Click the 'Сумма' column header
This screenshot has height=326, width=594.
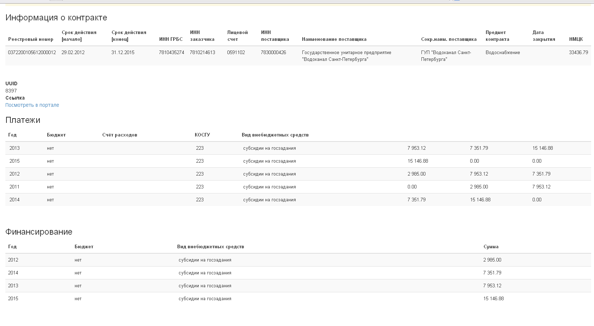[491, 247]
